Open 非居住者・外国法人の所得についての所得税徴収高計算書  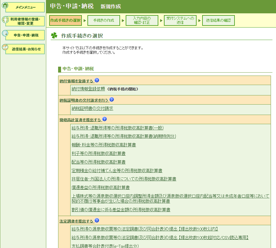click(x=124, y=179)
